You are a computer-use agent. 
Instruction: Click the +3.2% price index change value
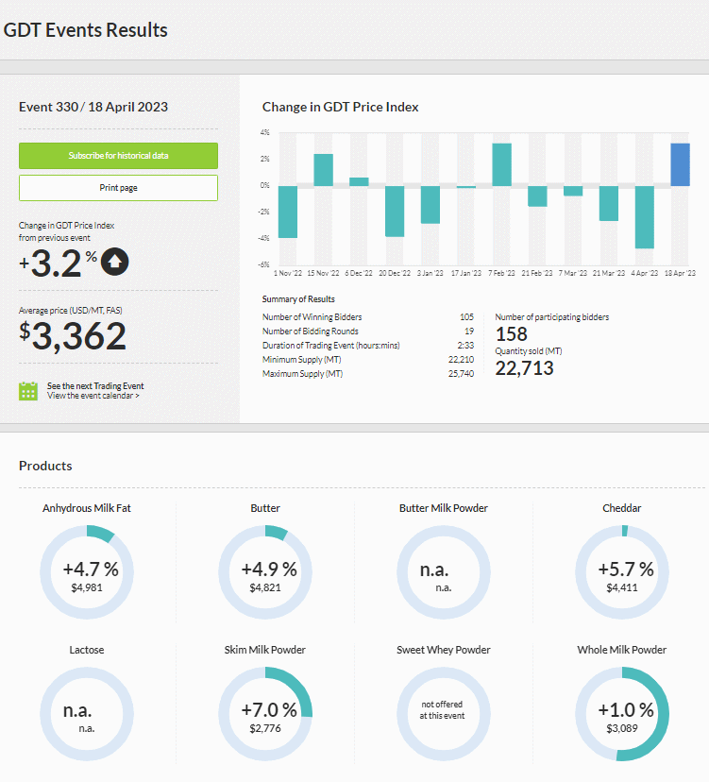(58, 263)
